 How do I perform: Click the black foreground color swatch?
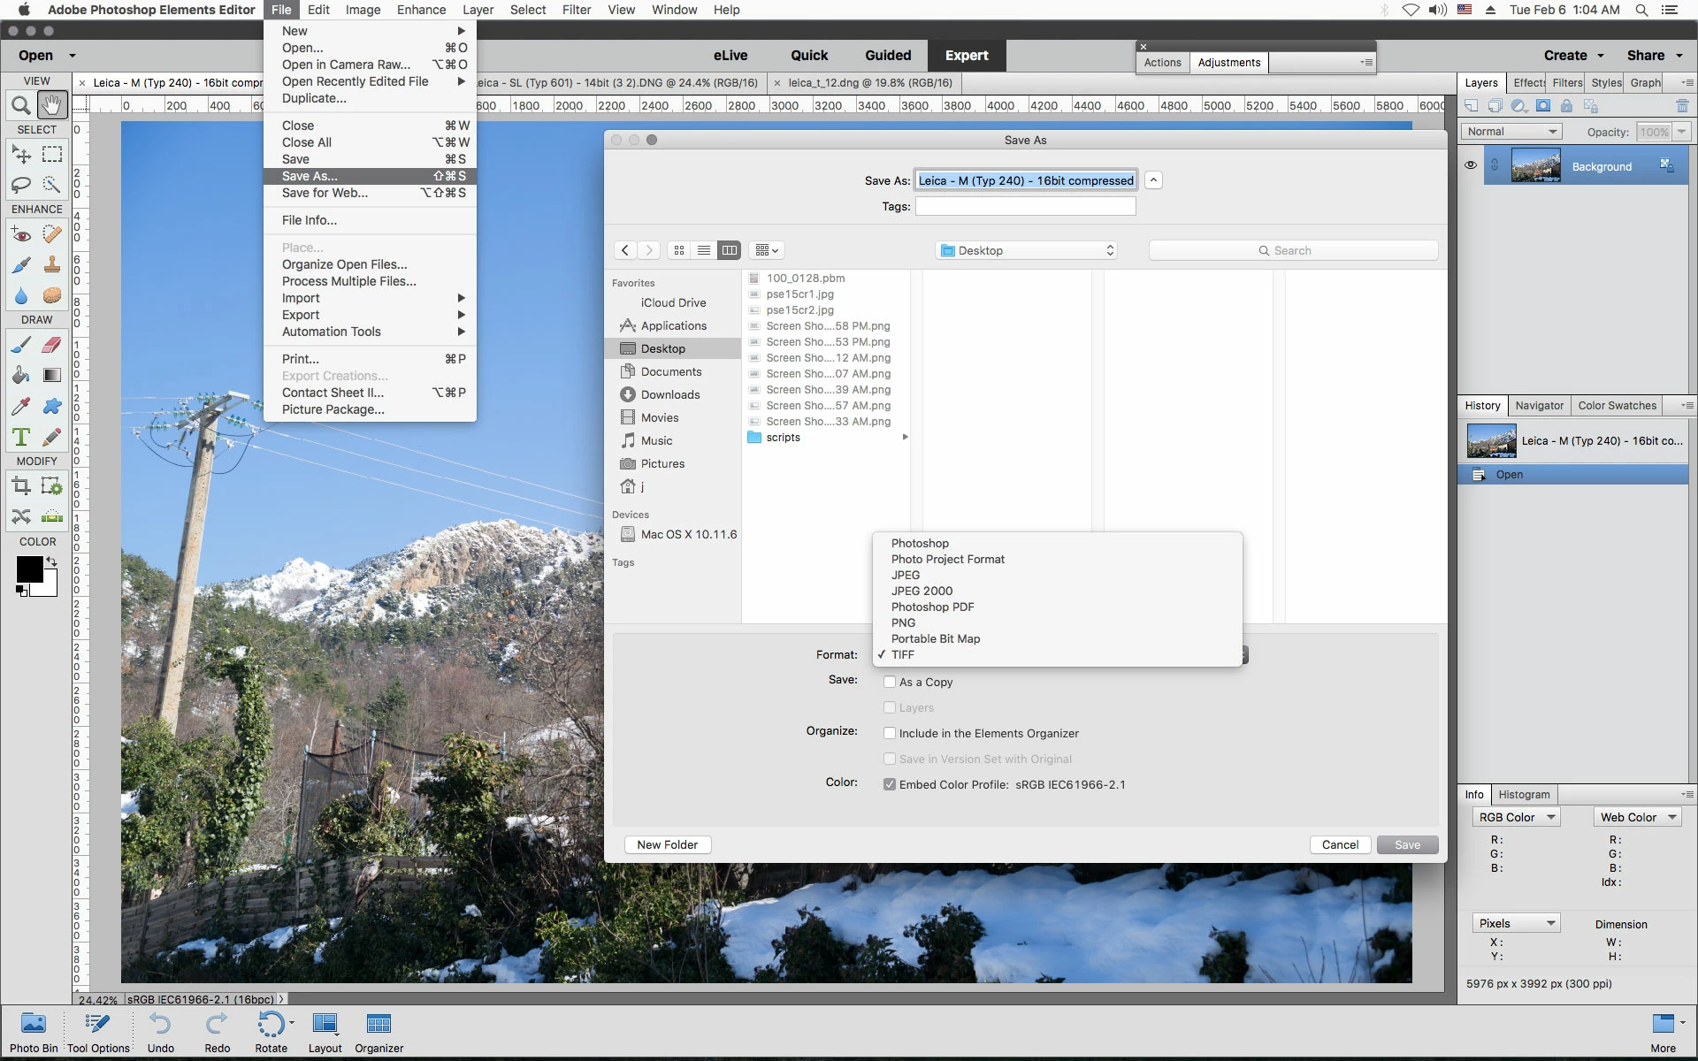coord(28,569)
